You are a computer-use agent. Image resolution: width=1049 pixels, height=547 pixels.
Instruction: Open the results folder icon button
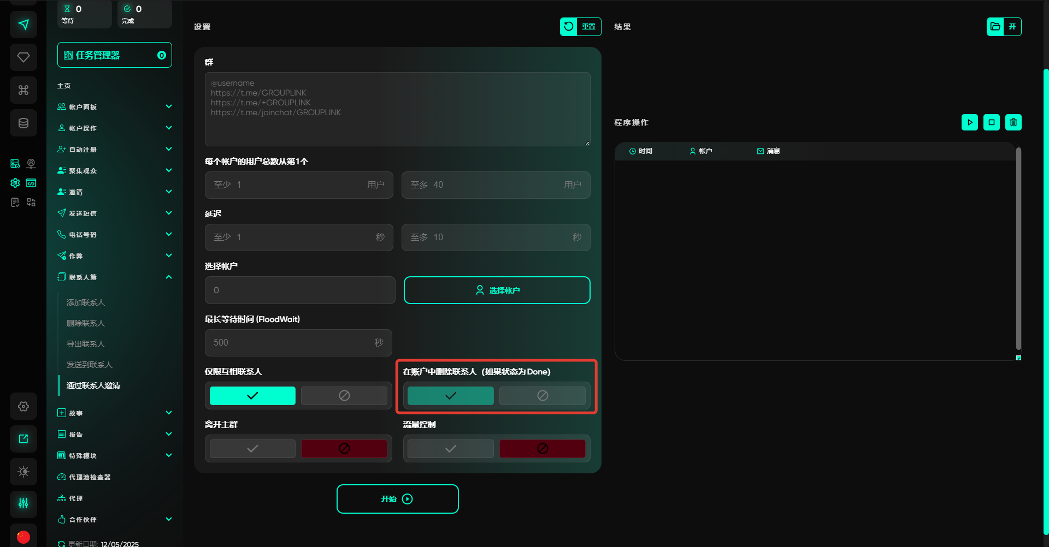[995, 27]
